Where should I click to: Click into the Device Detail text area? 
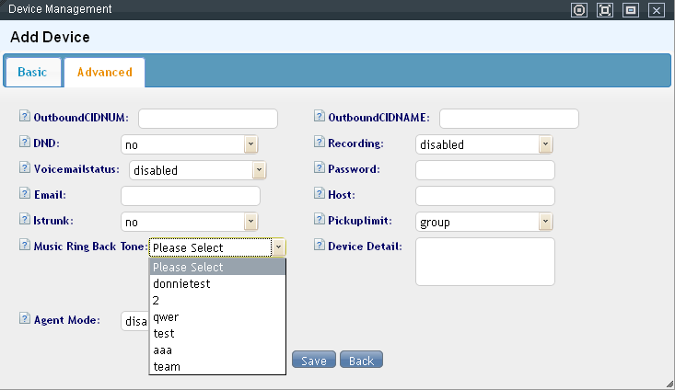485,262
